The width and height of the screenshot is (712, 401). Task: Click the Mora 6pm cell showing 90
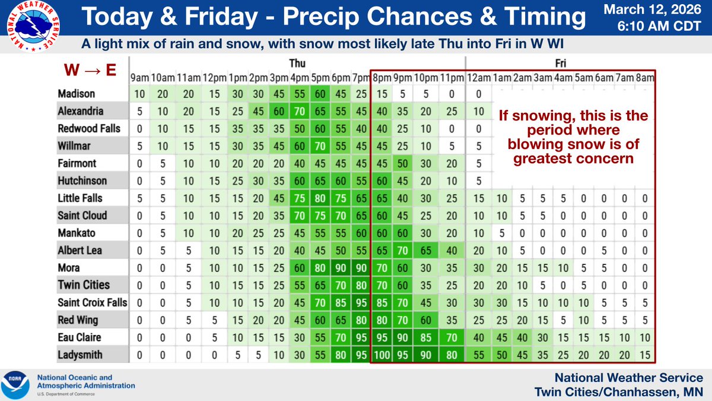point(341,268)
